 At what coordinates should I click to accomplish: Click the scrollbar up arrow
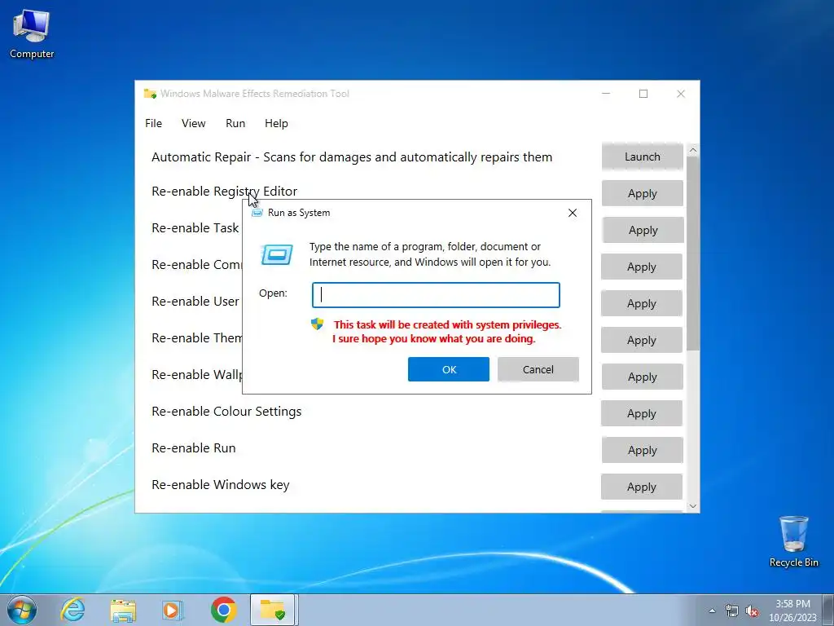click(x=692, y=150)
